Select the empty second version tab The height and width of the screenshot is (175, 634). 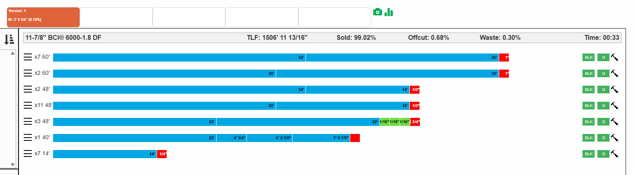[x=116, y=17]
